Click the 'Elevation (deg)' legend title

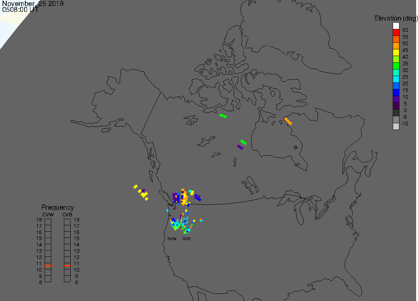pyautogui.click(x=396, y=18)
